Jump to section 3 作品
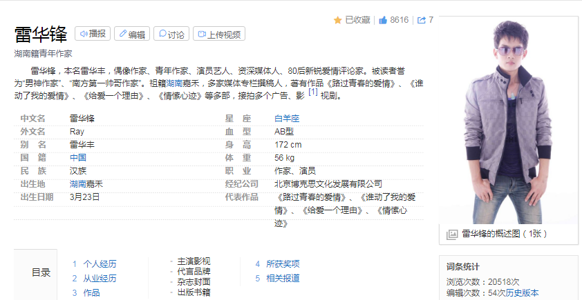 tap(91, 293)
